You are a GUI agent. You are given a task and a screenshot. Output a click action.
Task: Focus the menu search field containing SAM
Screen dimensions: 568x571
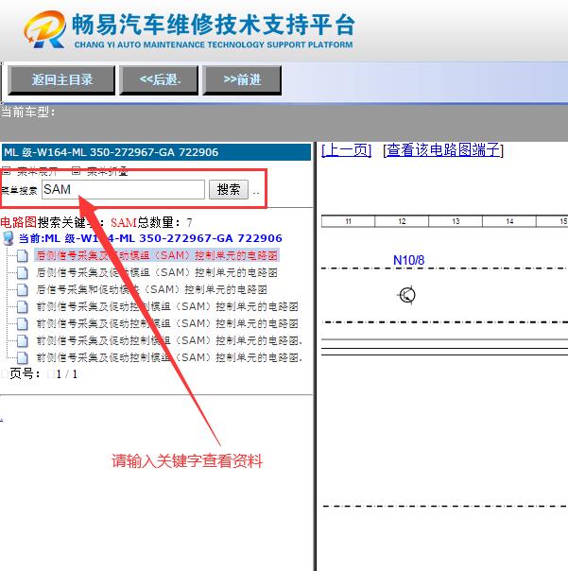pyautogui.click(x=123, y=189)
